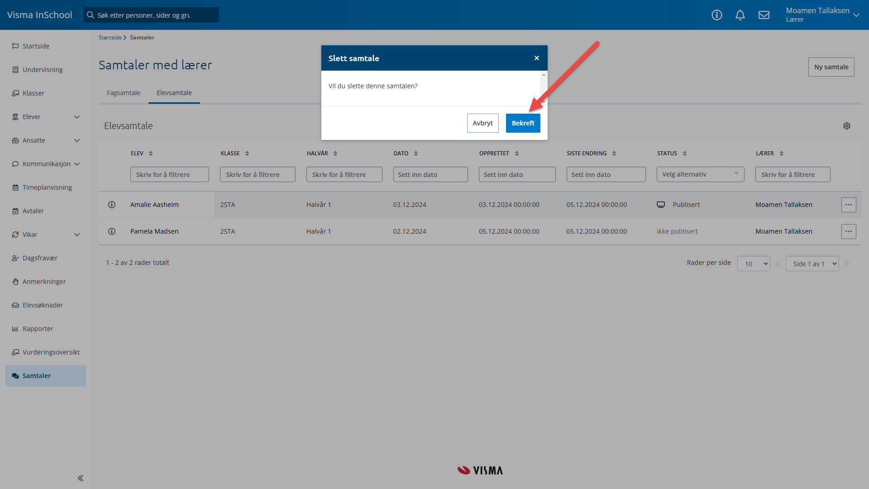Click the Klasse filter input field
Viewport: 869px width, 489px height.
258,174
